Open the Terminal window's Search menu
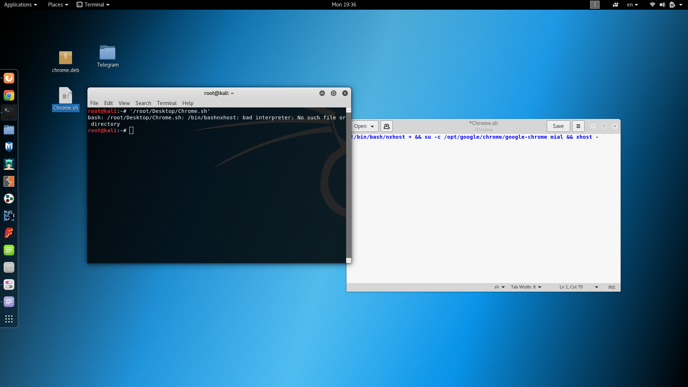688x387 pixels. (143, 103)
